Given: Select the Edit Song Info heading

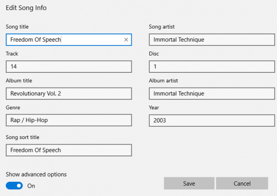Looking at the screenshot, I should tap(26, 8).
